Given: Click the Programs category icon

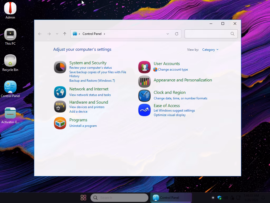Looking at the screenshot, I should (x=60, y=123).
